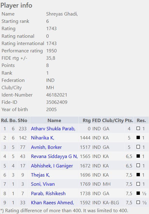Open Parab, Rishikesh player link
The height and width of the screenshot is (214, 149).
(48, 193)
